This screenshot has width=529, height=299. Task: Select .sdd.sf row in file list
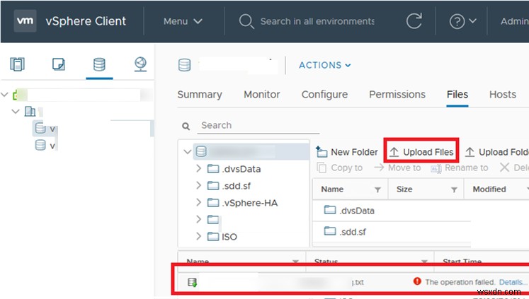tap(392, 232)
